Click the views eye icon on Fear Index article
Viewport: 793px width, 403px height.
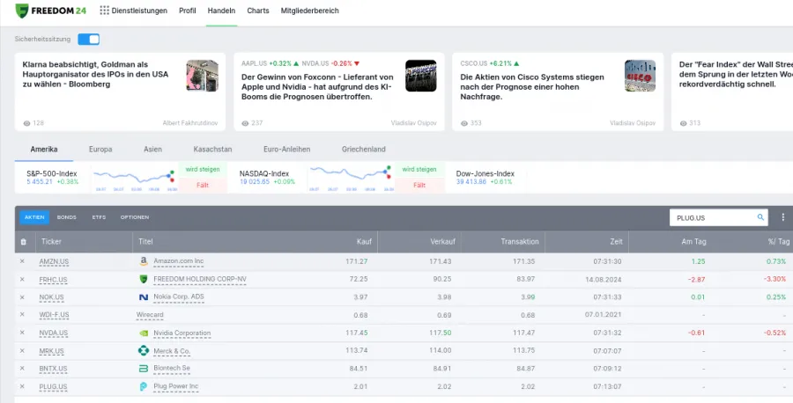[683, 123]
